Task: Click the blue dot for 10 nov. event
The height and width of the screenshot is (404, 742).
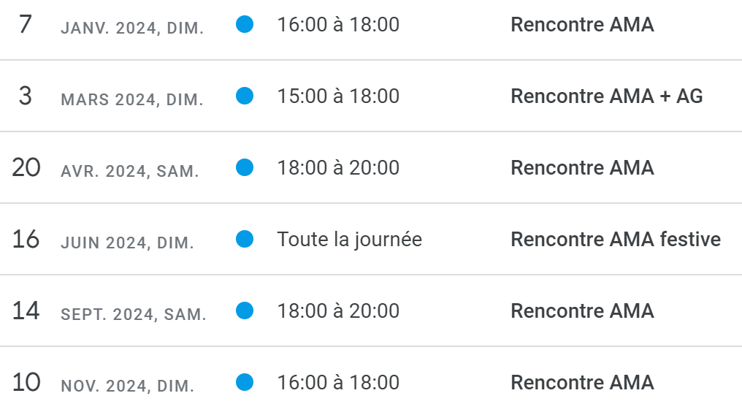Action: pos(245,382)
